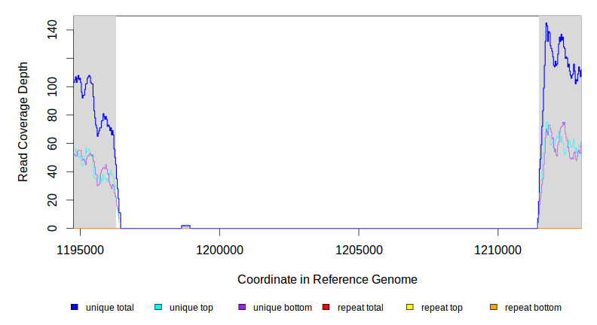Screen dimensions: 597x325
Task: Select the 'repeat bottom' legend label
Action: click(x=533, y=307)
